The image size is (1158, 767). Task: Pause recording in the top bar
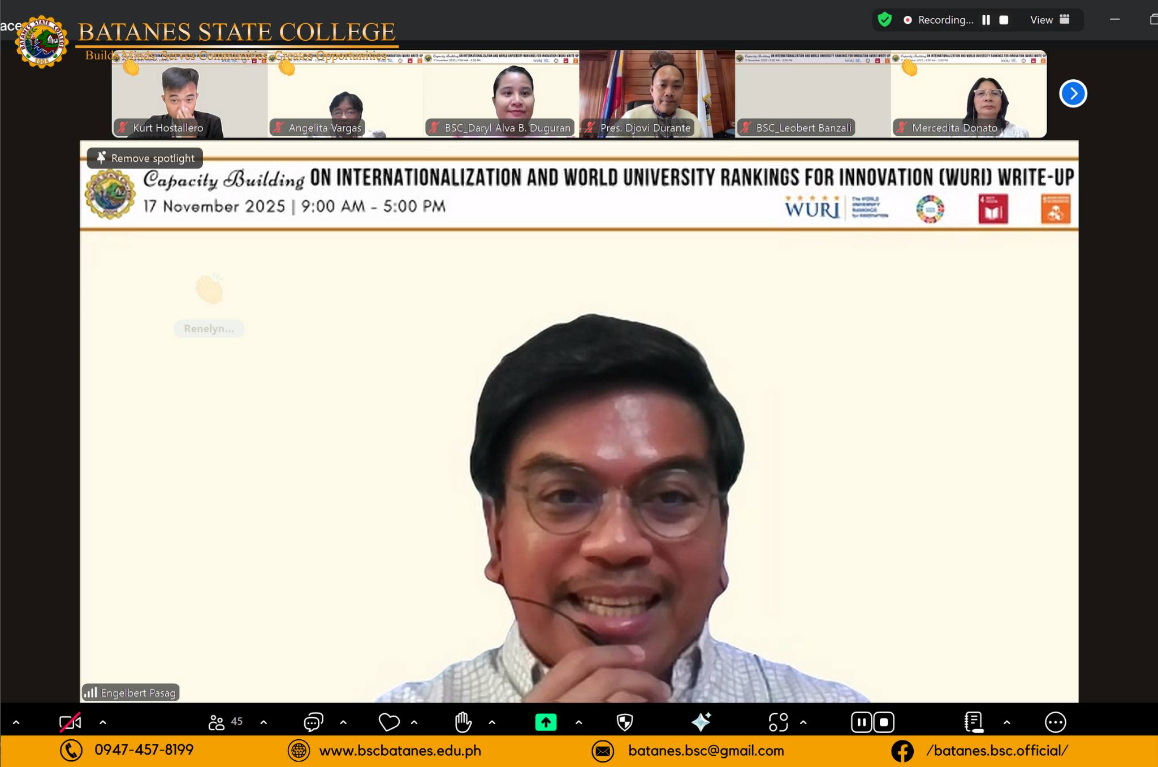click(x=986, y=20)
